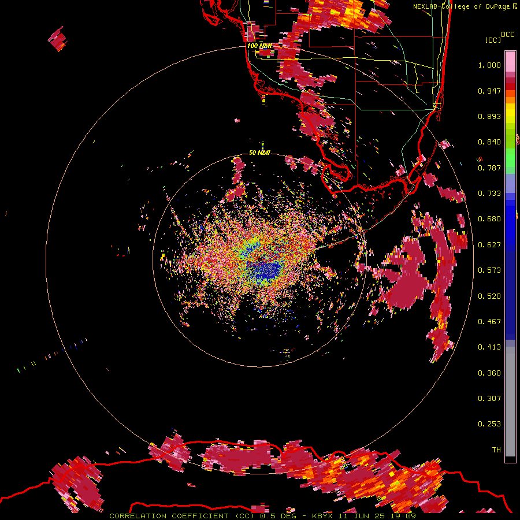Click the TH threshold label
The width and height of the screenshot is (520, 520).
coord(496,450)
